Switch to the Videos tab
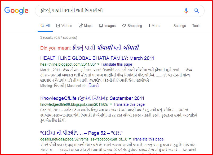The image size is (213, 155). click(x=64, y=26)
